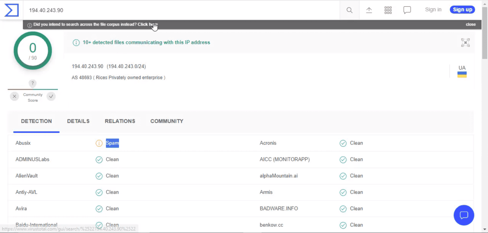Click the ADMINUSLabs vendor name
The width and height of the screenshot is (488, 233).
33,160
